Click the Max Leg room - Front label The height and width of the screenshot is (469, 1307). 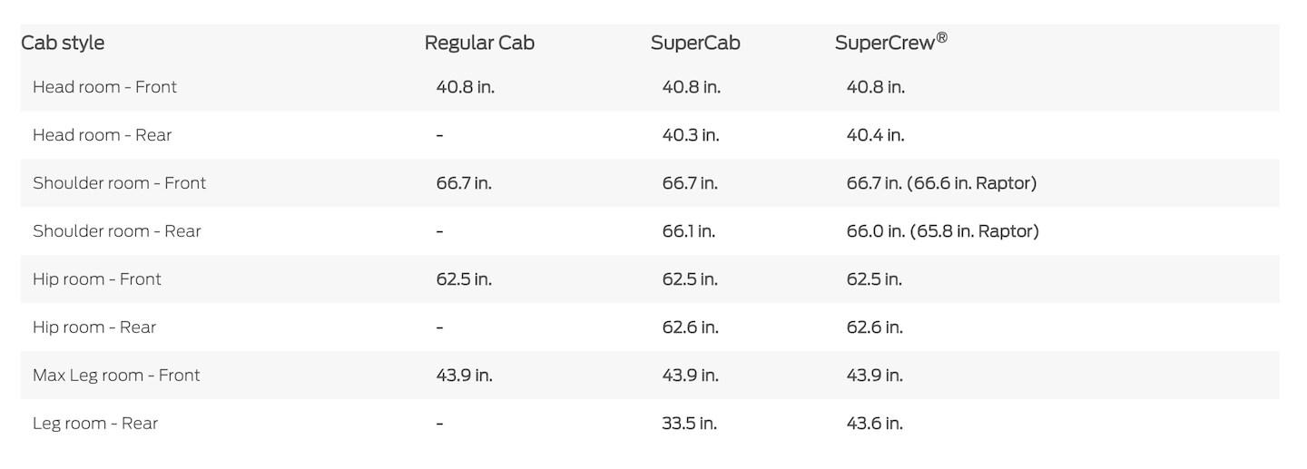(x=116, y=376)
